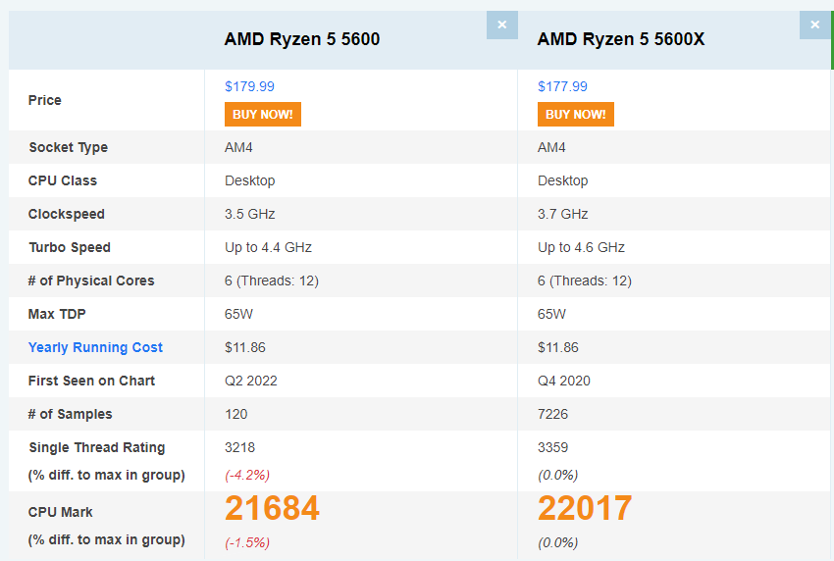Open the Yearly Running Cost link
The height and width of the screenshot is (561, 834).
pos(95,347)
